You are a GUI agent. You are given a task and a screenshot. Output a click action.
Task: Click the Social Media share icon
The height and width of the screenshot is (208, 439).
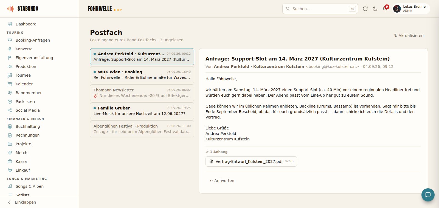pyautogui.click(x=10, y=110)
